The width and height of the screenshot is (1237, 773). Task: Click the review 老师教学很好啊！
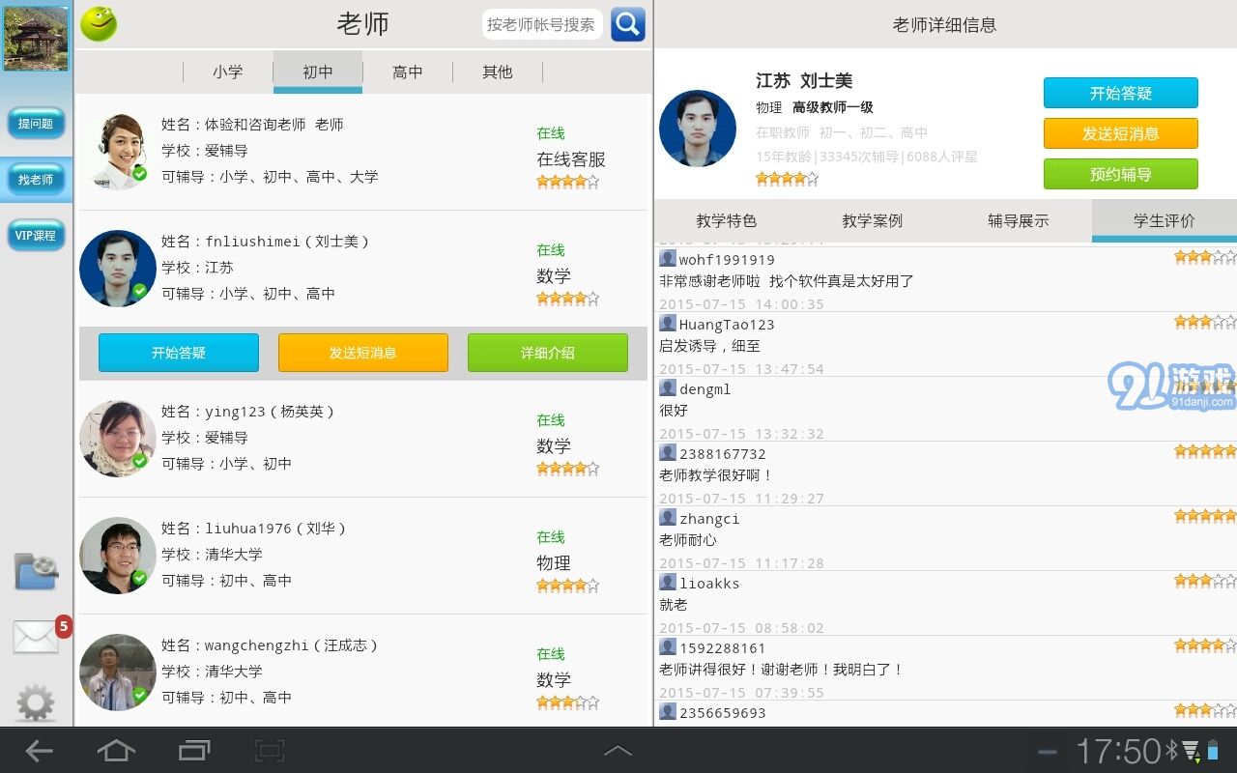tap(716, 475)
